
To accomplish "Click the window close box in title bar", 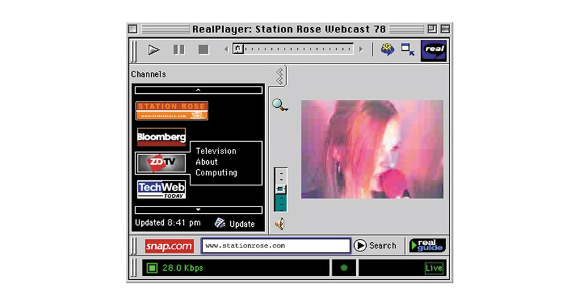I will coord(133,28).
